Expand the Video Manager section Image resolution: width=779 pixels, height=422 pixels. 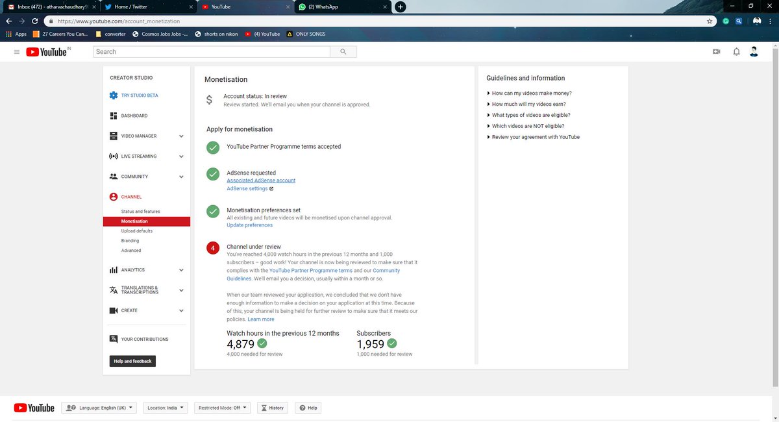coord(181,136)
